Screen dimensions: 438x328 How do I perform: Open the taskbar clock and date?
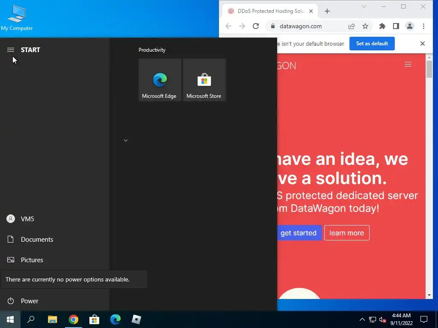[401, 319]
